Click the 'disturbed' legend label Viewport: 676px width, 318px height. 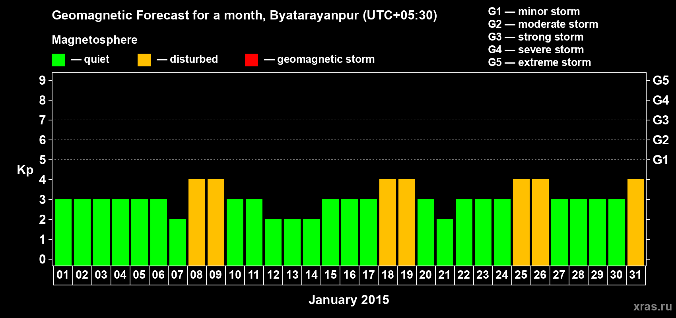(x=194, y=59)
